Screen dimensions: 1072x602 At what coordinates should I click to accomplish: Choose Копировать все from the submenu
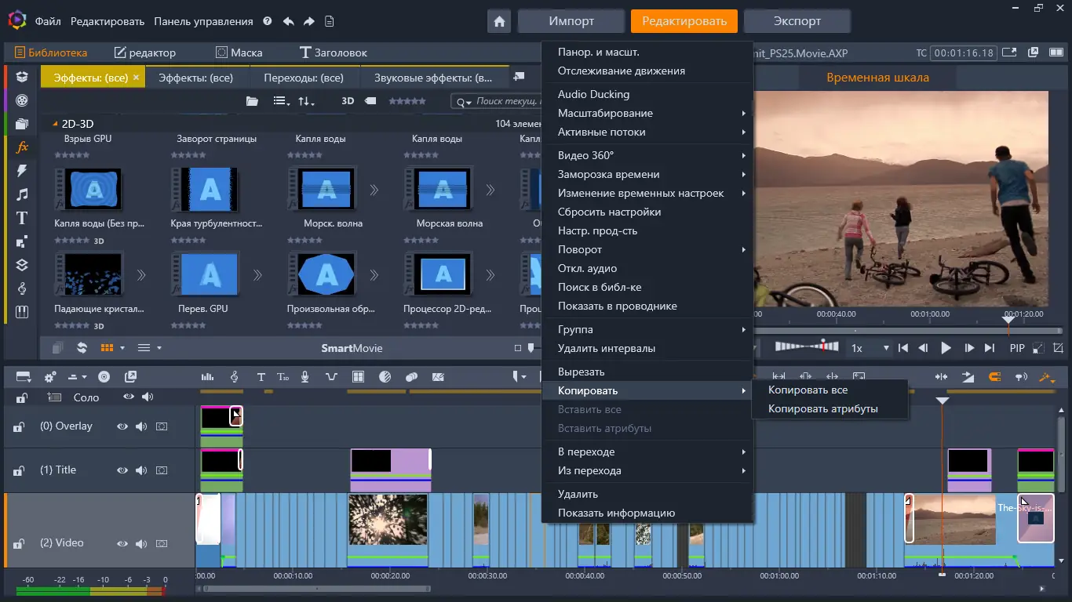tap(808, 390)
